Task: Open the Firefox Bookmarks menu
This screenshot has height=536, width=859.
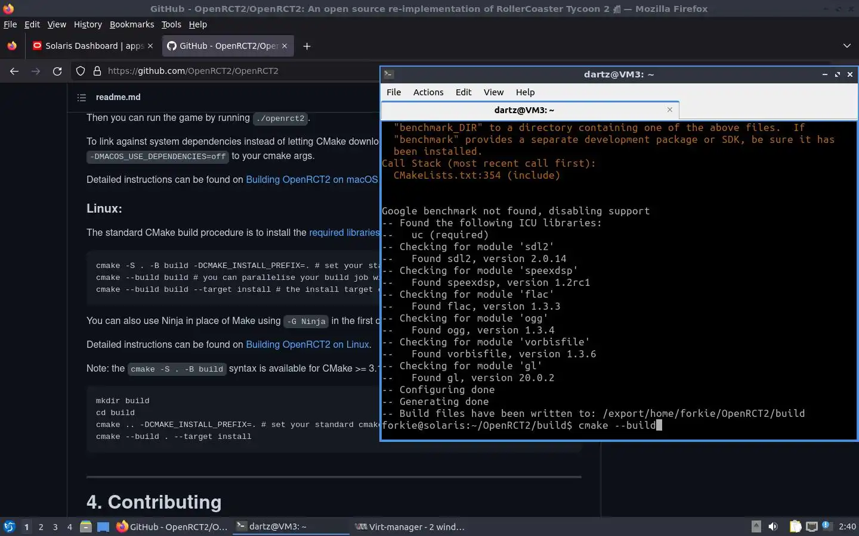Action: [x=132, y=24]
